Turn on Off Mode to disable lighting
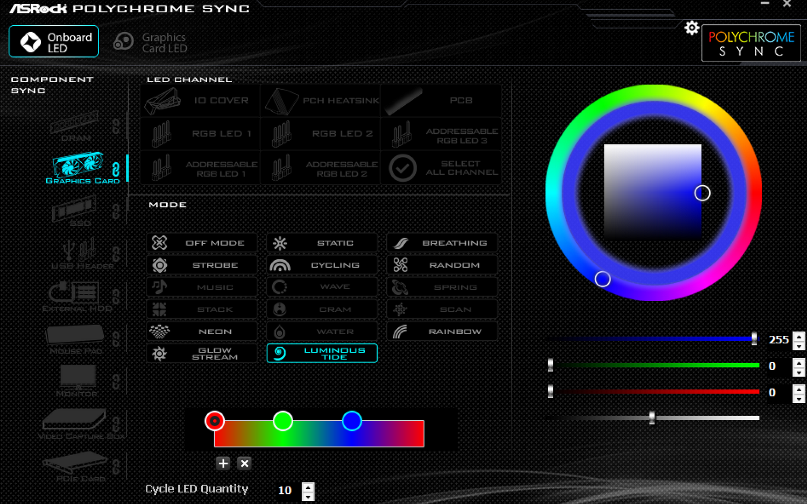The height and width of the screenshot is (504, 807). 201,242
